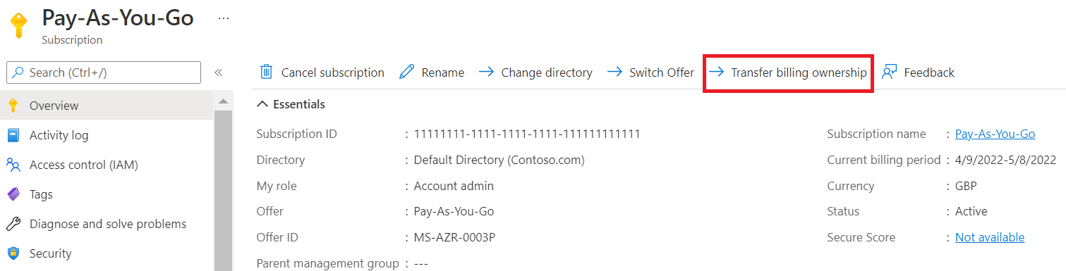Collapse the sidebar with double chevron
This screenshot has height=271, width=1066.
(219, 73)
